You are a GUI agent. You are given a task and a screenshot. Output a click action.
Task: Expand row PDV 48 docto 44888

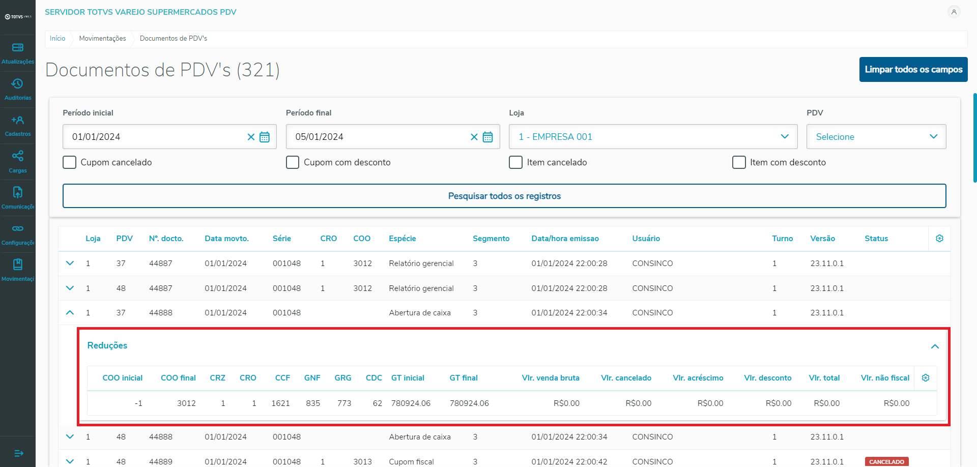[70, 437]
